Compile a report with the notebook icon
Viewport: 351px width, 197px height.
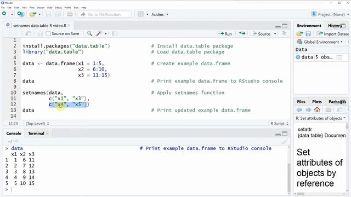pyautogui.click(x=115, y=33)
